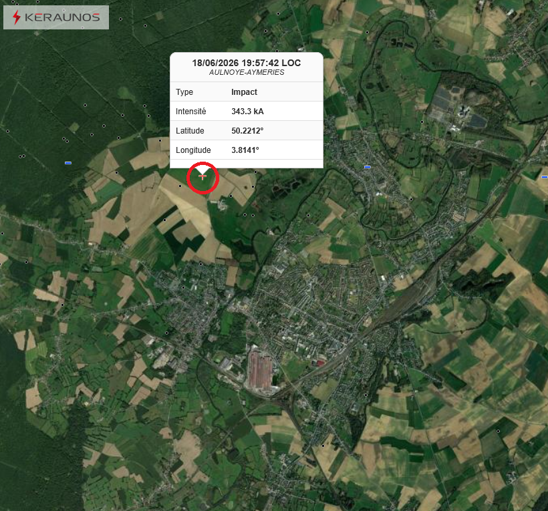The image size is (548, 511).
Task: Click the Keraunos logo
Action: coord(56,17)
